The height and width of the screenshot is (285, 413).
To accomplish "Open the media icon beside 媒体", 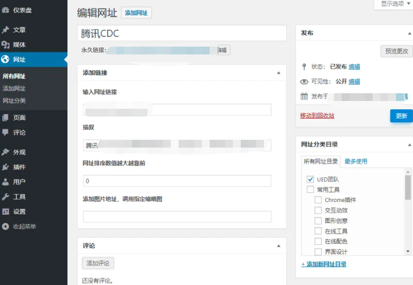I will 5,45.
